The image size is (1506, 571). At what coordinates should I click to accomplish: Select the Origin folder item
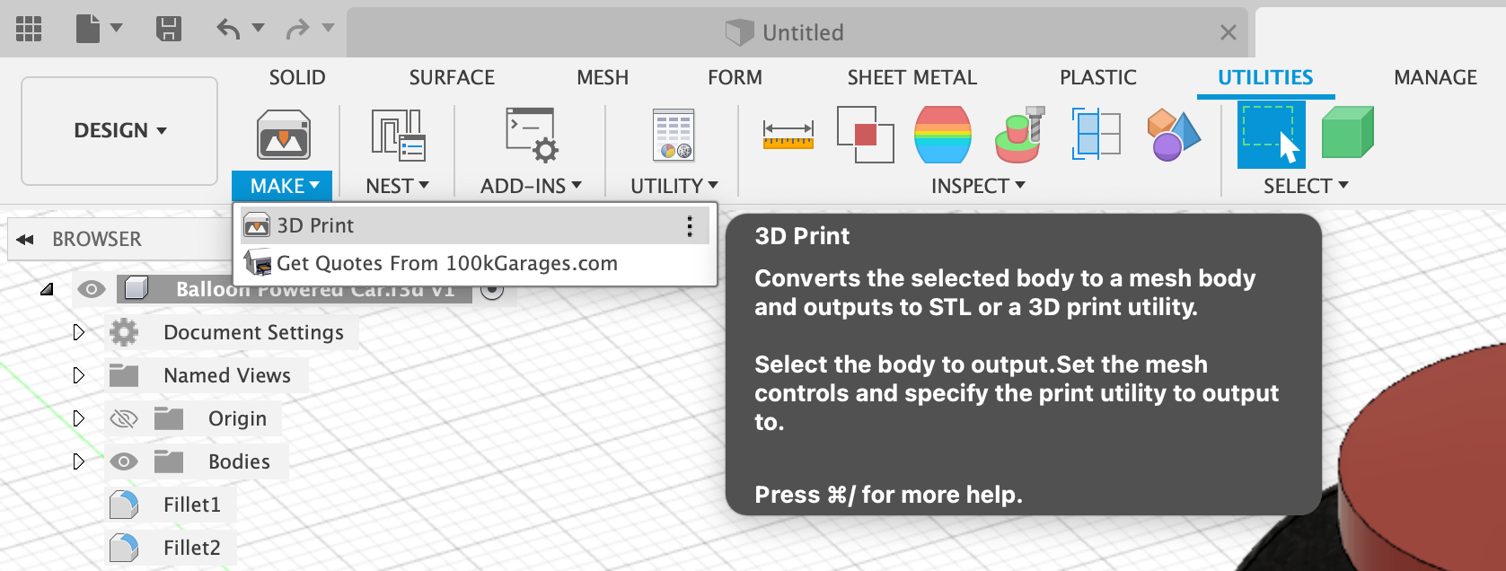237,418
